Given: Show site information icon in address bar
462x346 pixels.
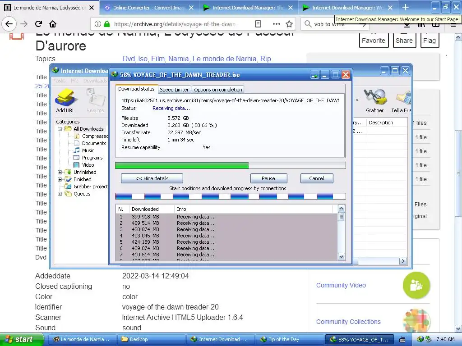Looking at the screenshot, I should pos(98,24).
